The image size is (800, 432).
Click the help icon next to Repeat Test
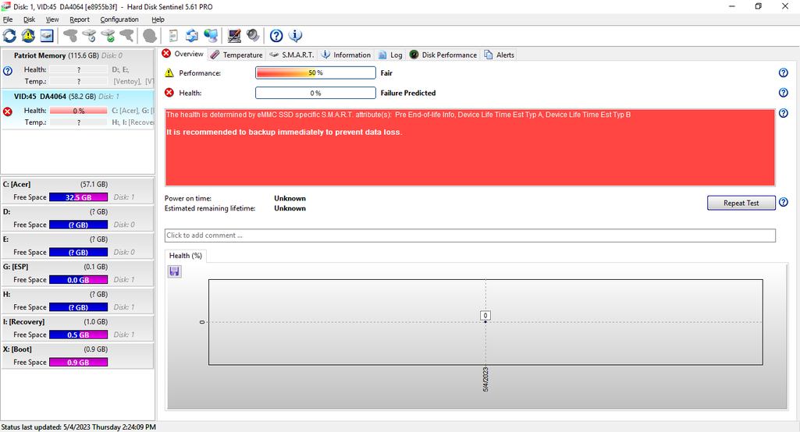pyautogui.click(x=783, y=203)
